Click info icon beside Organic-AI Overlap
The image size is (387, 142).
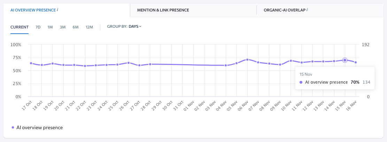pyautogui.click(x=307, y=10)
